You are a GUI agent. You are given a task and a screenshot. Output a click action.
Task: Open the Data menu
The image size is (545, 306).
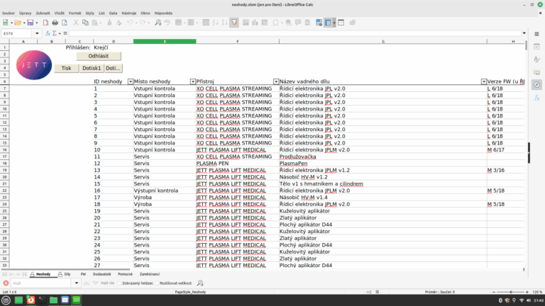pyautogui.click(x=113, y=13)
